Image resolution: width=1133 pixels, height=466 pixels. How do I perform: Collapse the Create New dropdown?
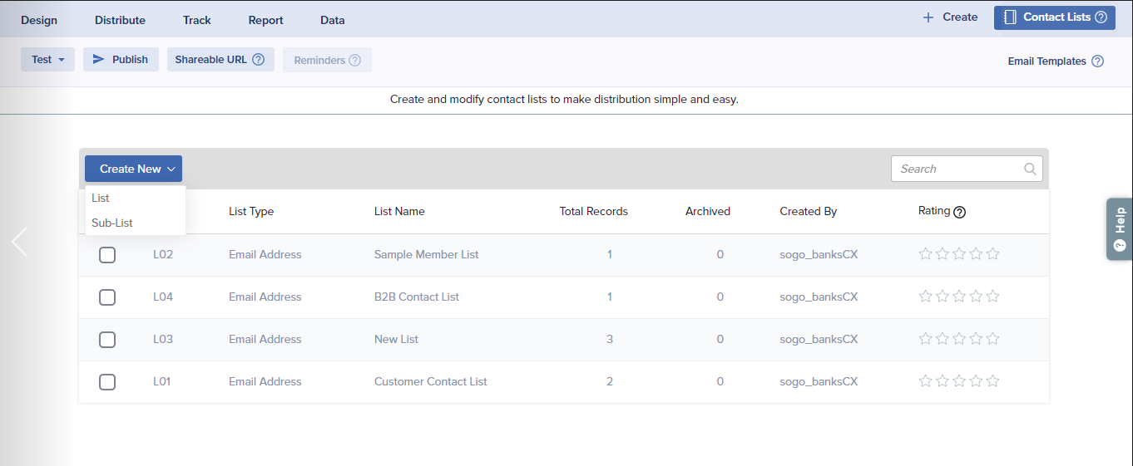click(133, 169)
